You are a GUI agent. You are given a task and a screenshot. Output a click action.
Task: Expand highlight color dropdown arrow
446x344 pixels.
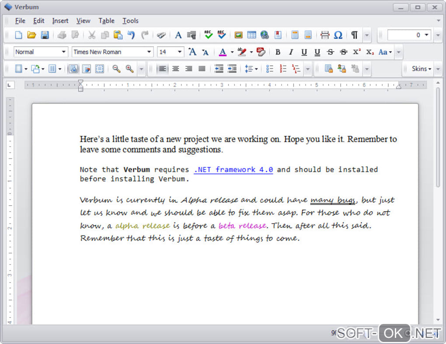pyautogui.click(x=251, y=52)
